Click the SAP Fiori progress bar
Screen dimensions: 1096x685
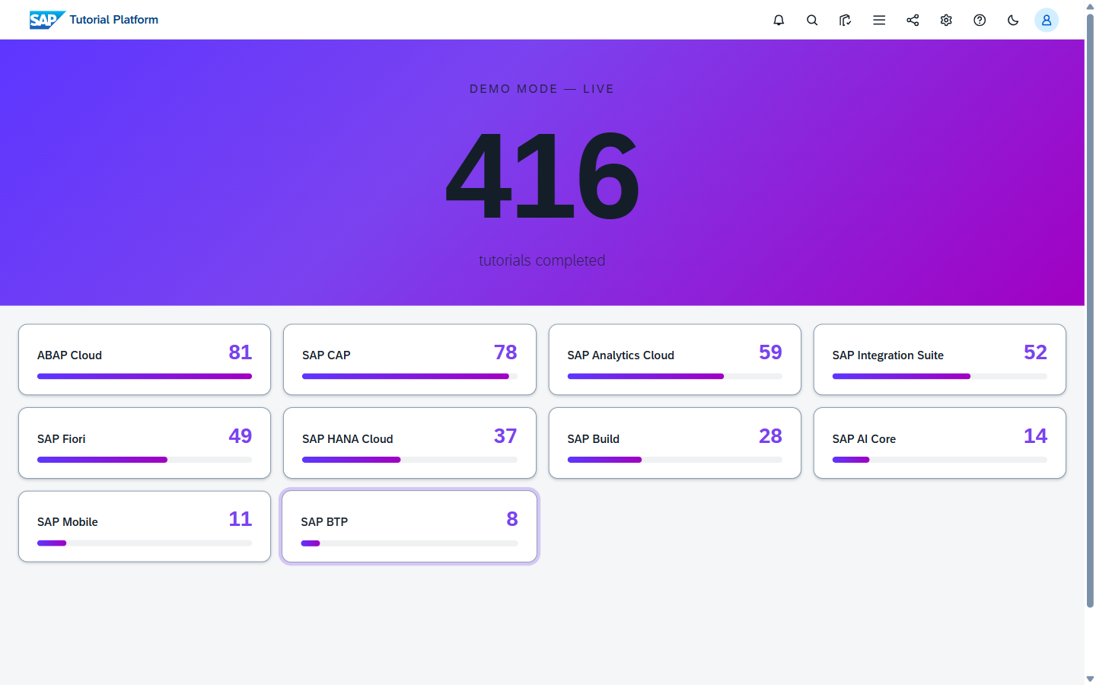[145, 460]
